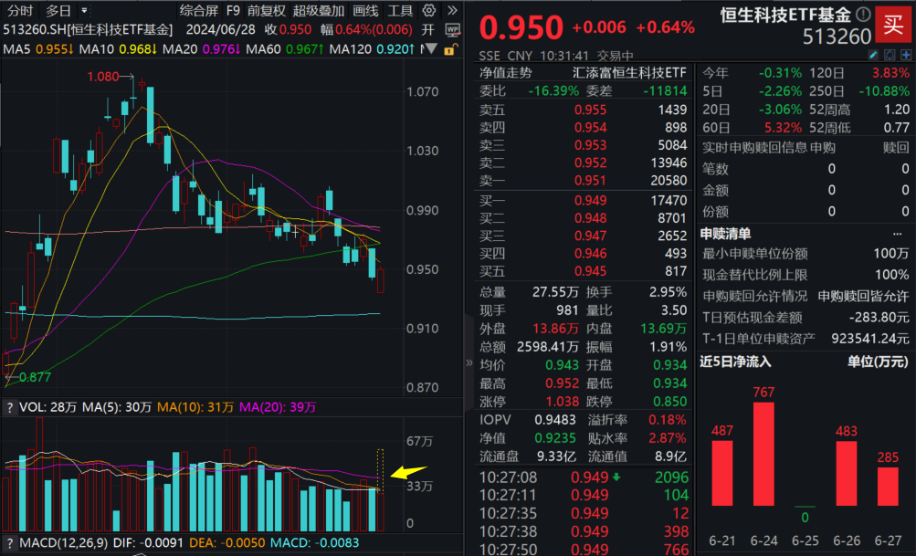Screen dimensions: 916x556
Task: Click 换手 turnover value 2.95%
Action: (x=668, y=292)
